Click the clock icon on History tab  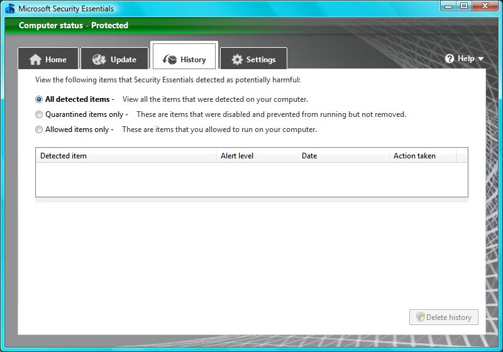point(170,60)
